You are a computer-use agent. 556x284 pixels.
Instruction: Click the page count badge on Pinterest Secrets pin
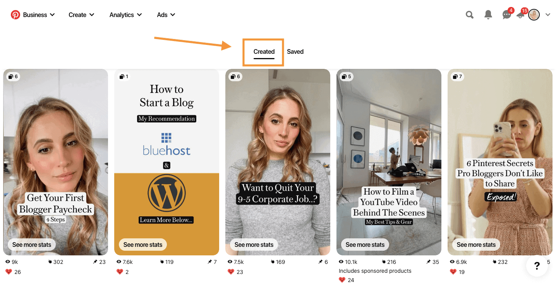(457, 76)
